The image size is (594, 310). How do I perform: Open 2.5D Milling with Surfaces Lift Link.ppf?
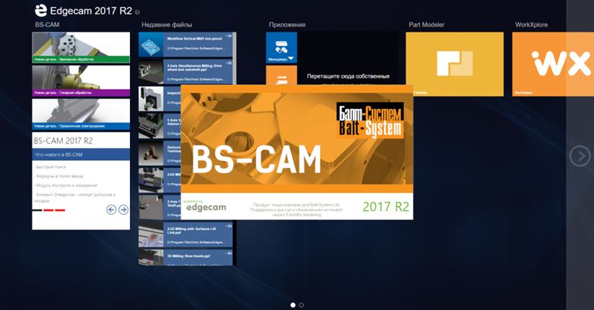185,235
